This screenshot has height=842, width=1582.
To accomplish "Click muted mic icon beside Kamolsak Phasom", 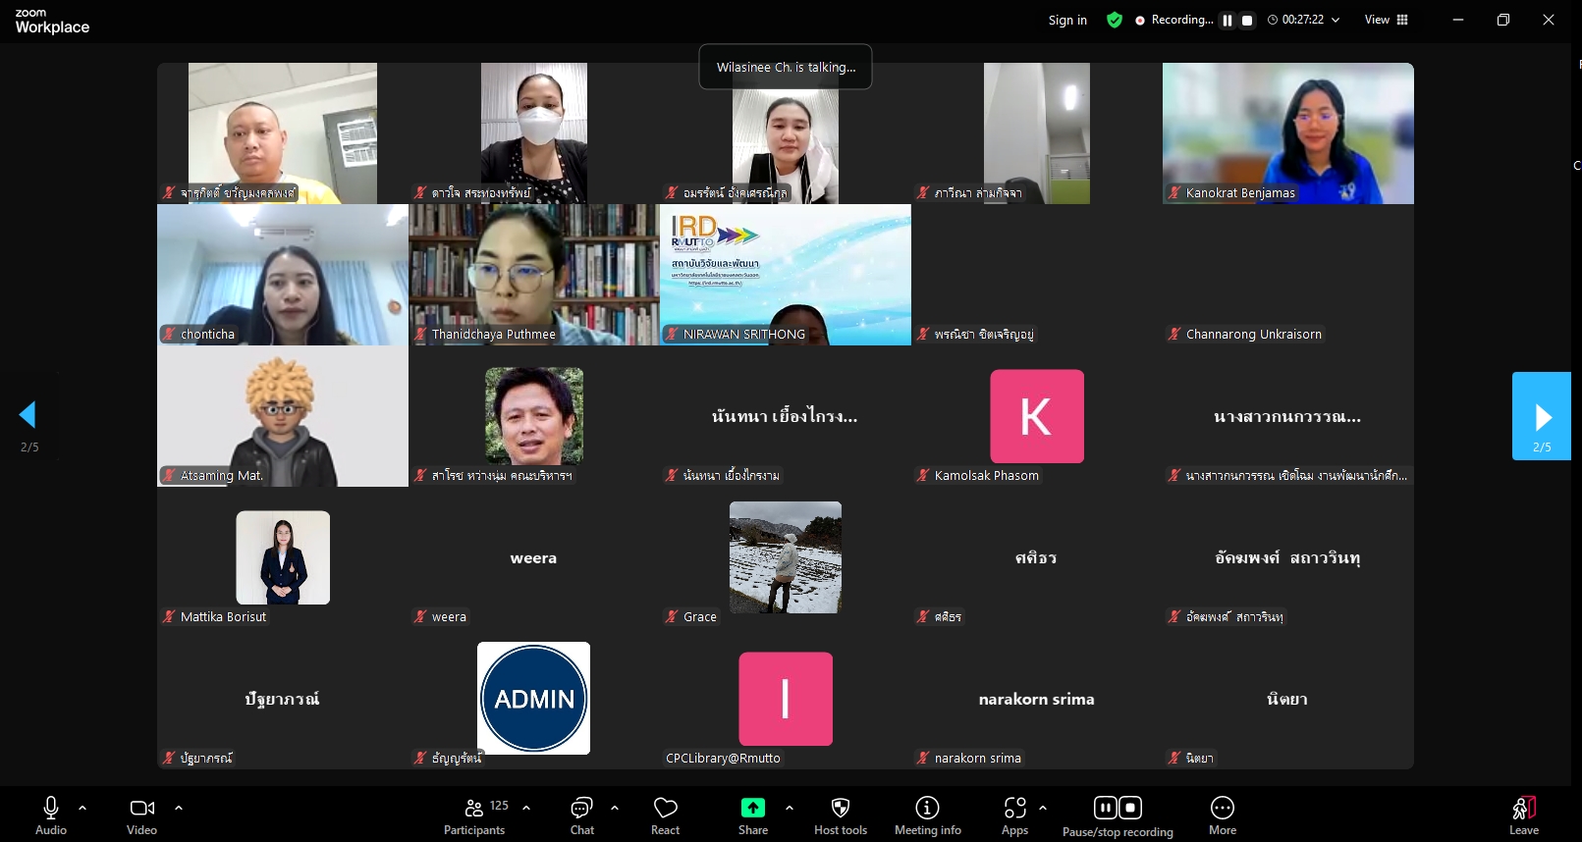I will click(x=923, y=476).
